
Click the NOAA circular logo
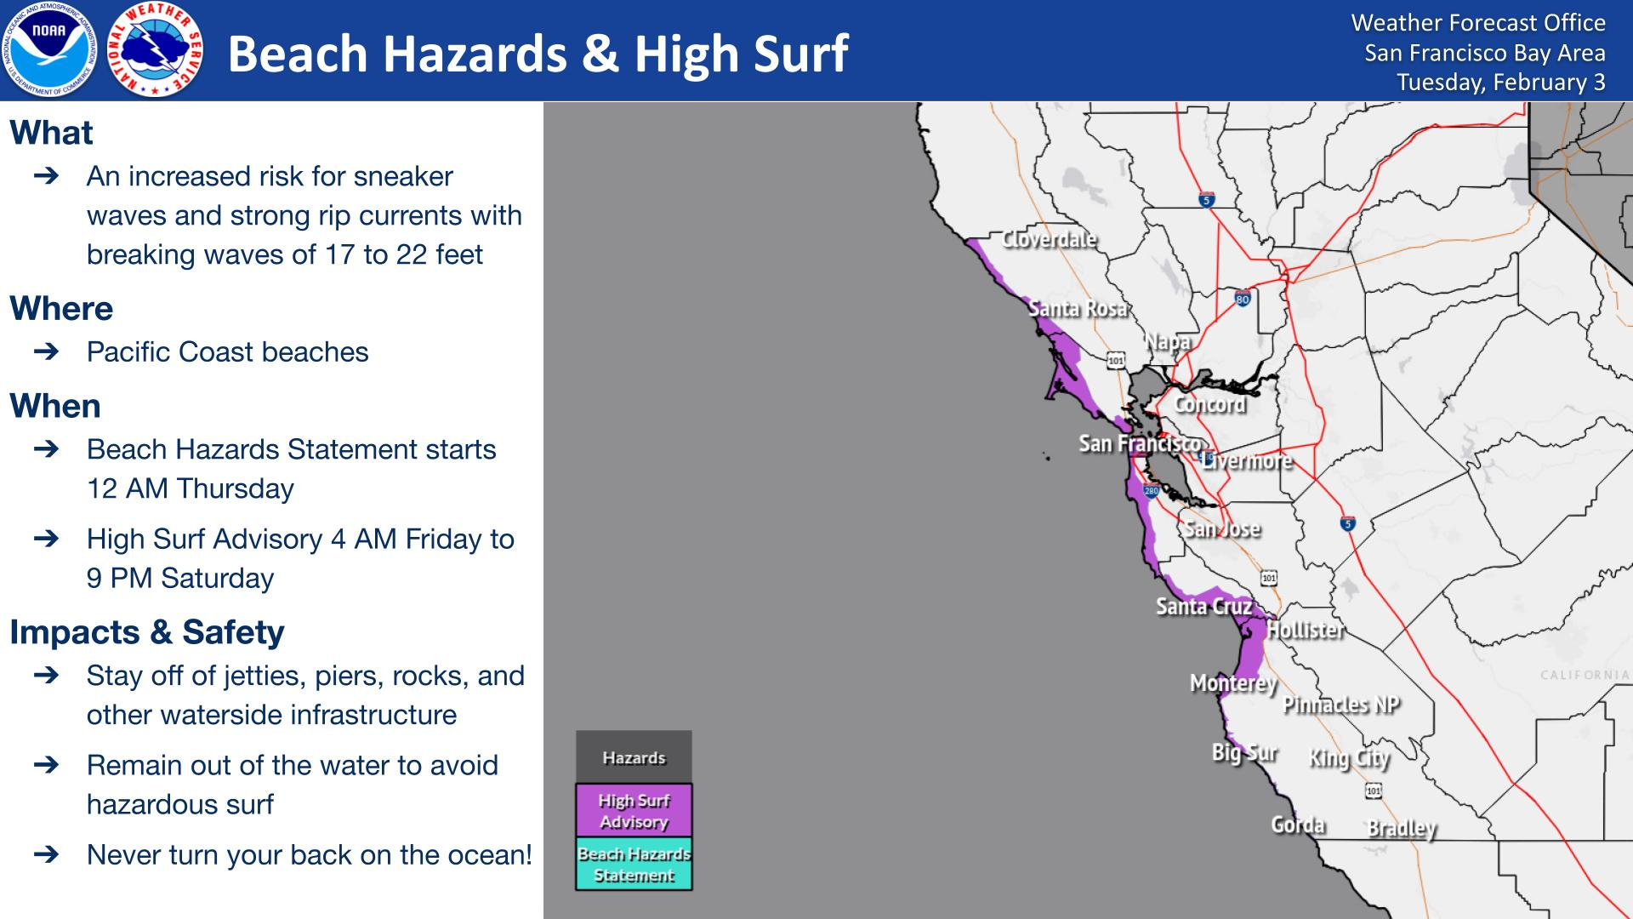(51, 50)
